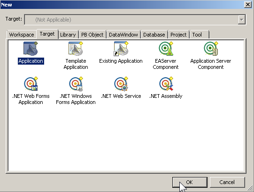
Task: Switch to the Library tab
Action: (x=68, y=35)
